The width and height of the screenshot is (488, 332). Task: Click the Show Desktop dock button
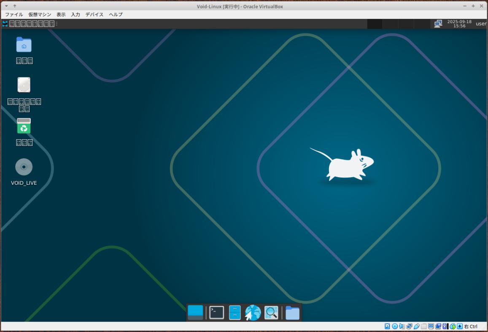[195, 313]
